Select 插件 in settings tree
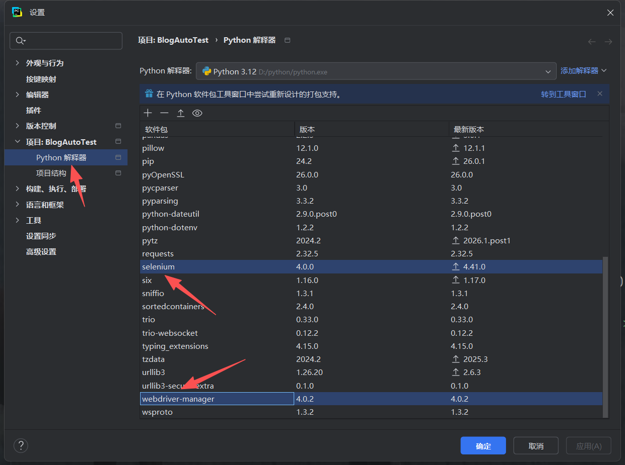 (34, 110)
